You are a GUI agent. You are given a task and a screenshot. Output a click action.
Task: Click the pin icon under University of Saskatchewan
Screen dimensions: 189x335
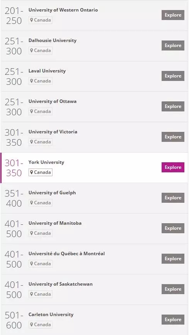pos(32,294)
